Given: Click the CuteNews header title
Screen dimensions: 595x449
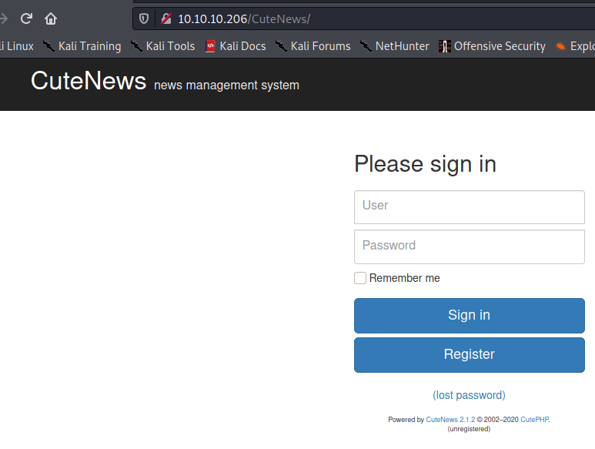Looking at the screenshot, I should coord(89,81).
